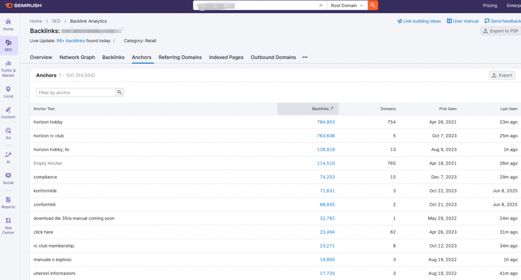Viewport: 521px width, 280px height.
Task: Click the Home breadcrumb
Action: 36,21
